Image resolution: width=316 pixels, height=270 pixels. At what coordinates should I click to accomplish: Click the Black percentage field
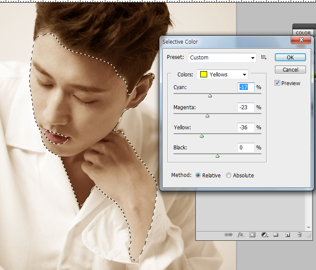[246, 148]
